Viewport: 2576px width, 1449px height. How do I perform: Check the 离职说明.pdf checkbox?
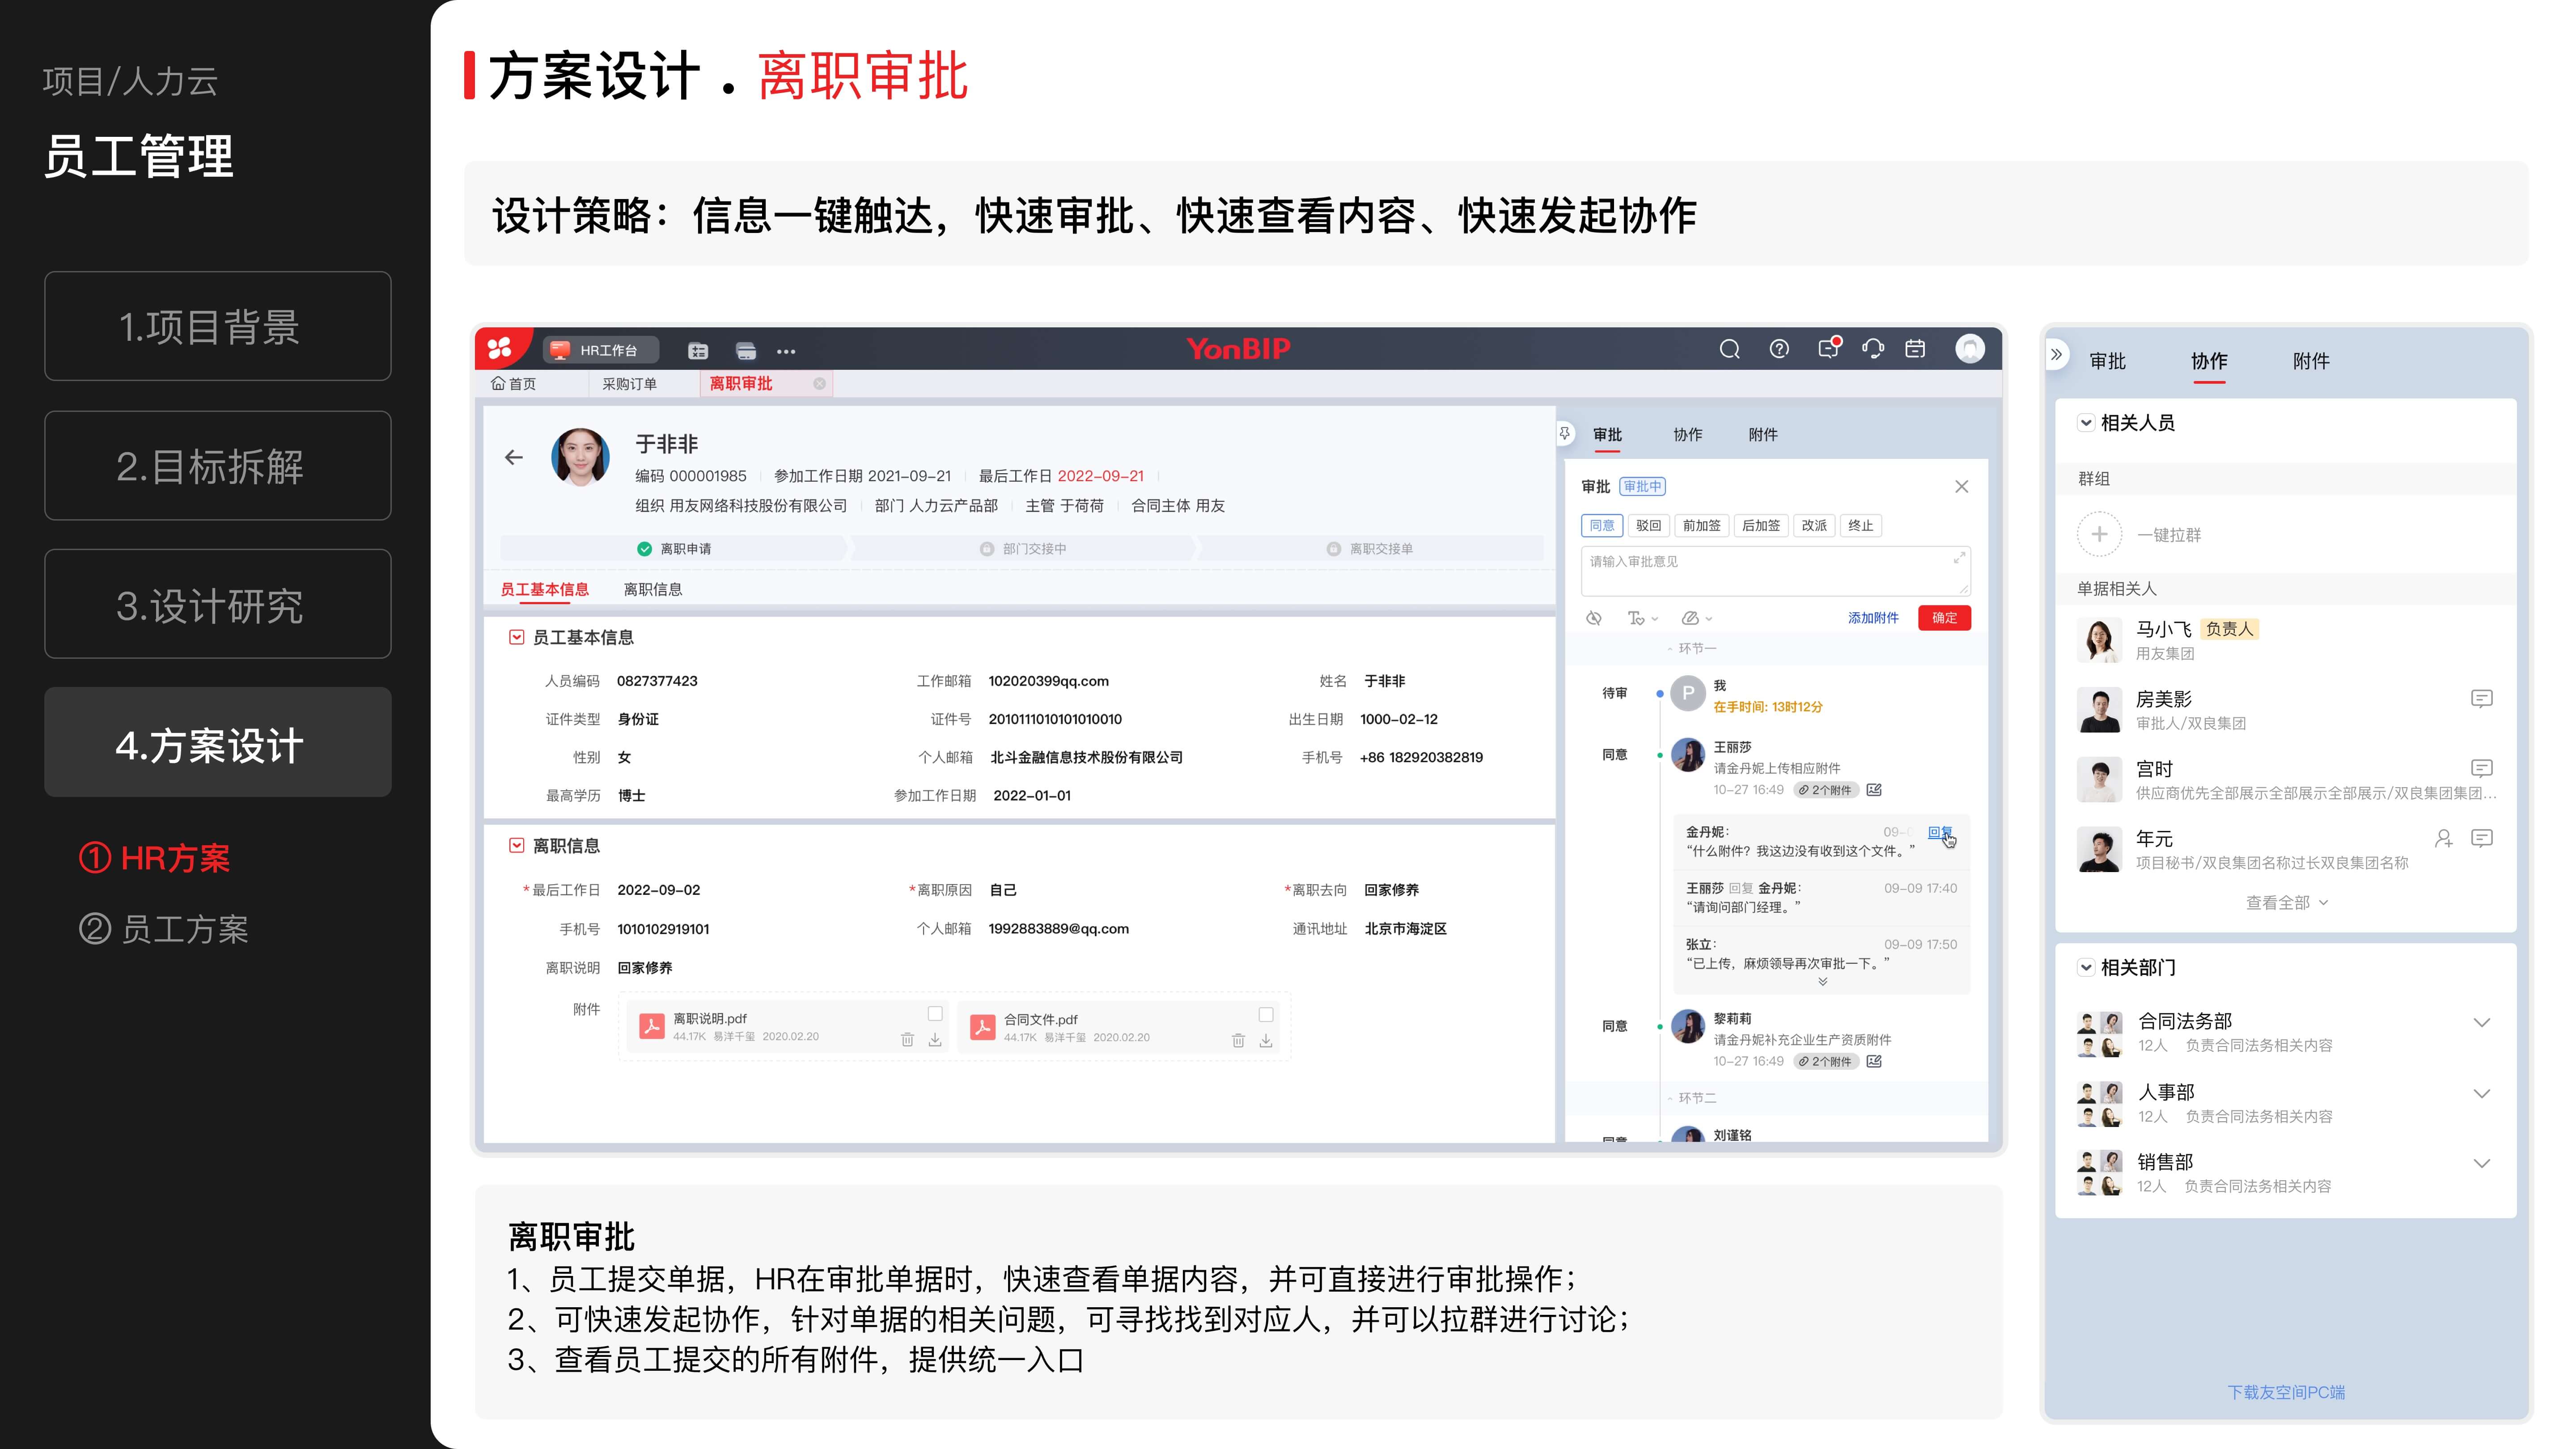click(x=935, y=1014)
